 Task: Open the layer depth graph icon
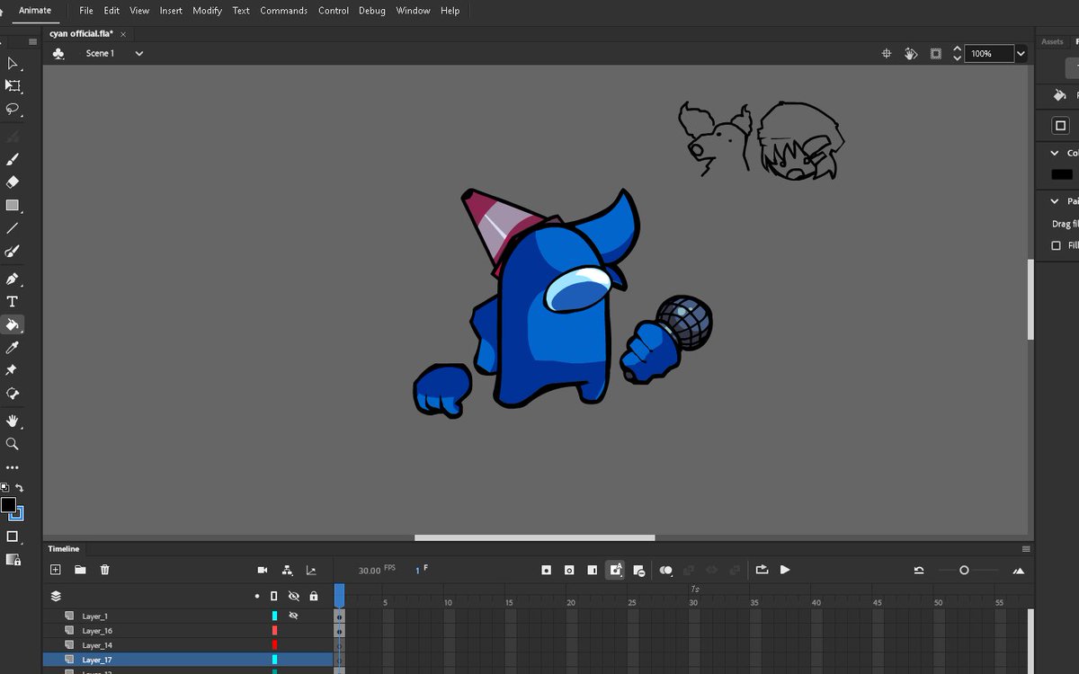(311, 570)
